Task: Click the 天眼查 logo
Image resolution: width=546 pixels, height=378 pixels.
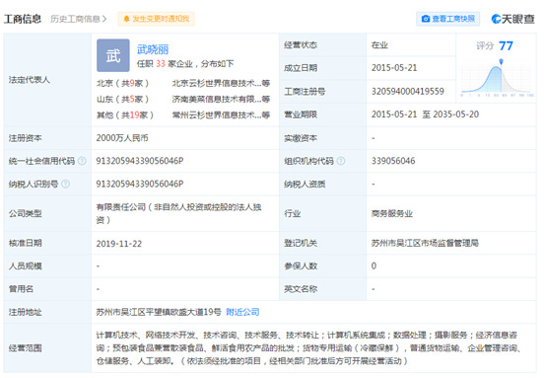Action: [512, 19]
